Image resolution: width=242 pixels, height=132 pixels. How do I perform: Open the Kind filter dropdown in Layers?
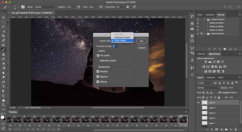point(204,83)
